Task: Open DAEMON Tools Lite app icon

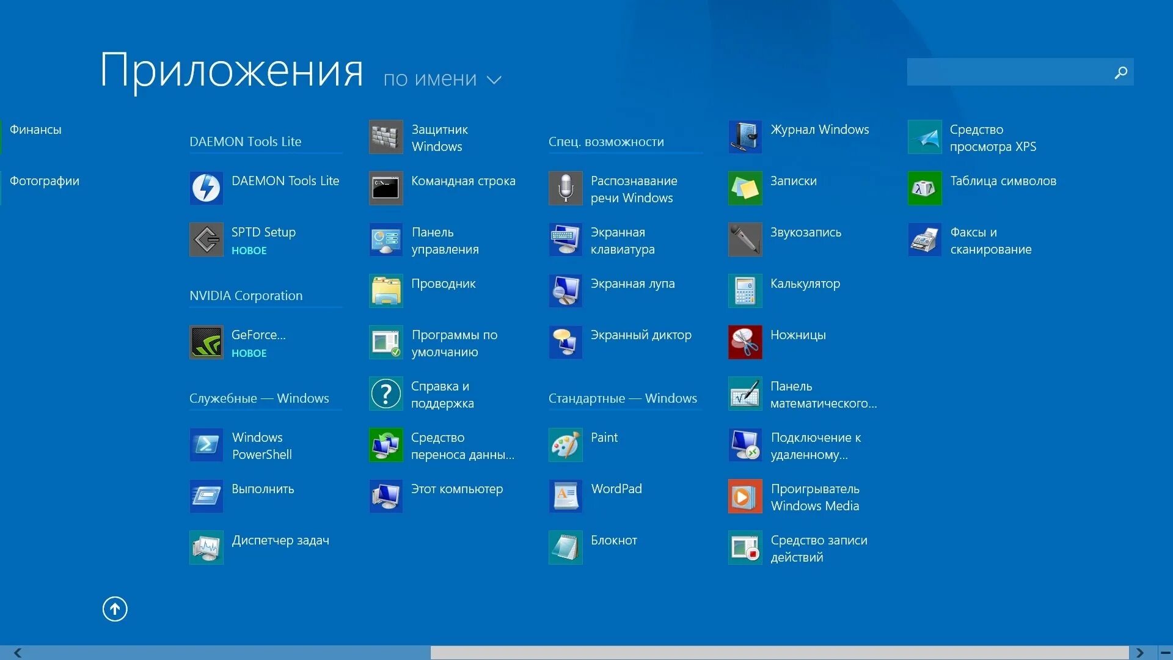Action: coord(206,188)
